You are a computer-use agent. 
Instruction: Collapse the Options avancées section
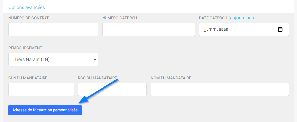pyautogui.click(x=26, y=7)
